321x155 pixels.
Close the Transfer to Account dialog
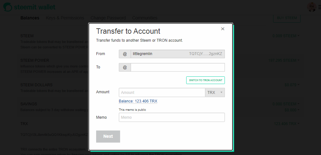(x=223, y=29)
